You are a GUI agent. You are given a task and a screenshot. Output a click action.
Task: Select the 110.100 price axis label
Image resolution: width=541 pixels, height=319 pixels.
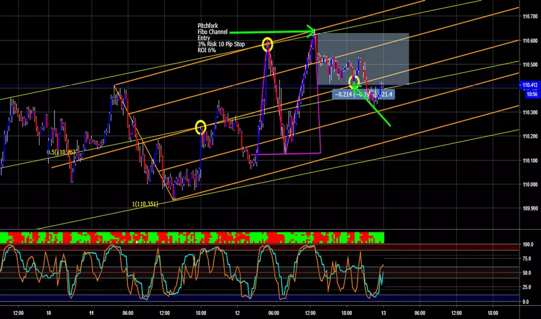point(530,160)
